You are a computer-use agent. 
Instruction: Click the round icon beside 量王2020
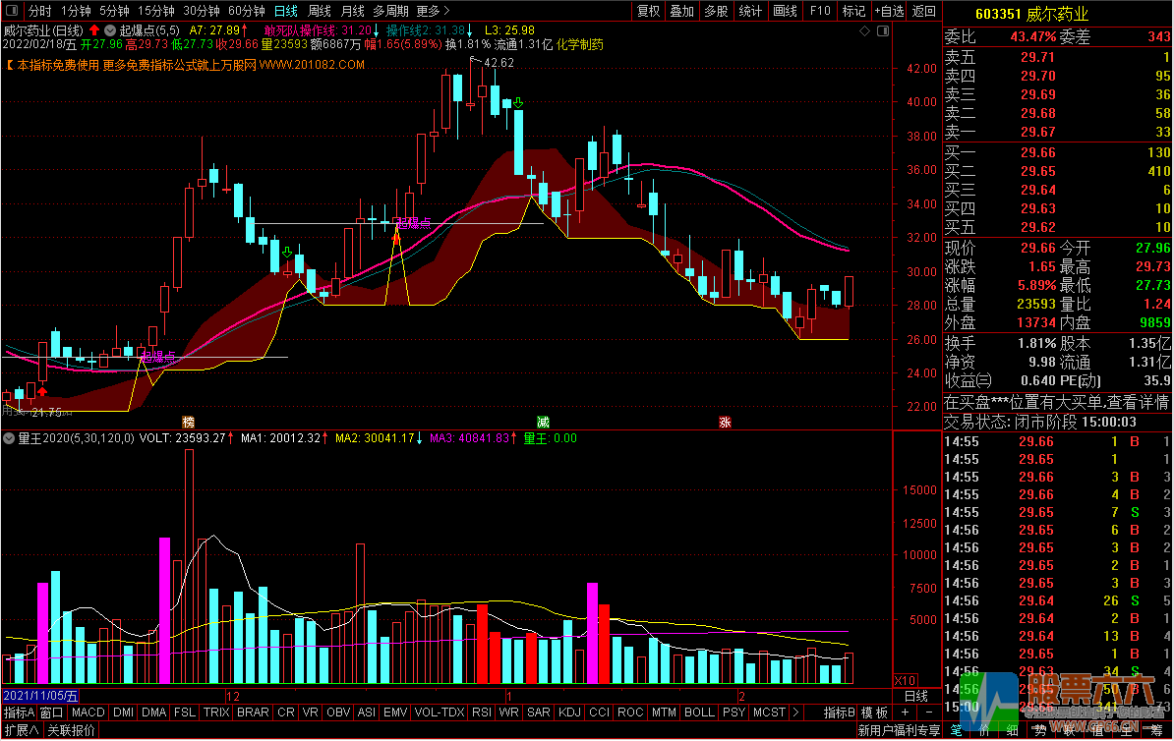point(9,438)
